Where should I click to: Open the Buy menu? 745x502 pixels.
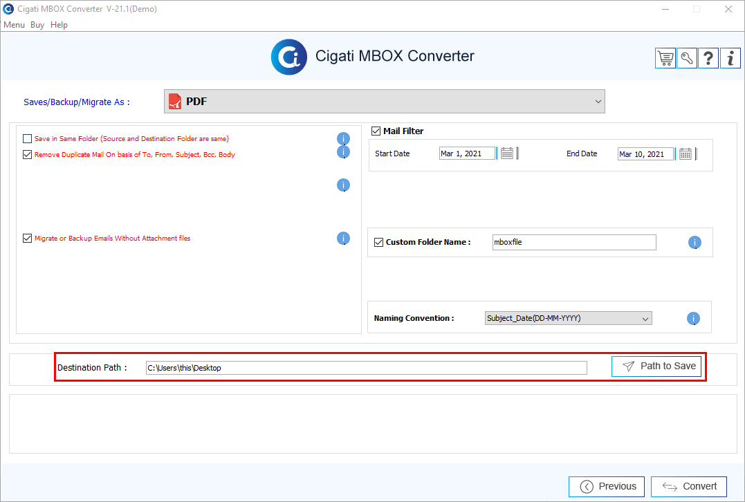pyautogui.click(x=37, y=25)
